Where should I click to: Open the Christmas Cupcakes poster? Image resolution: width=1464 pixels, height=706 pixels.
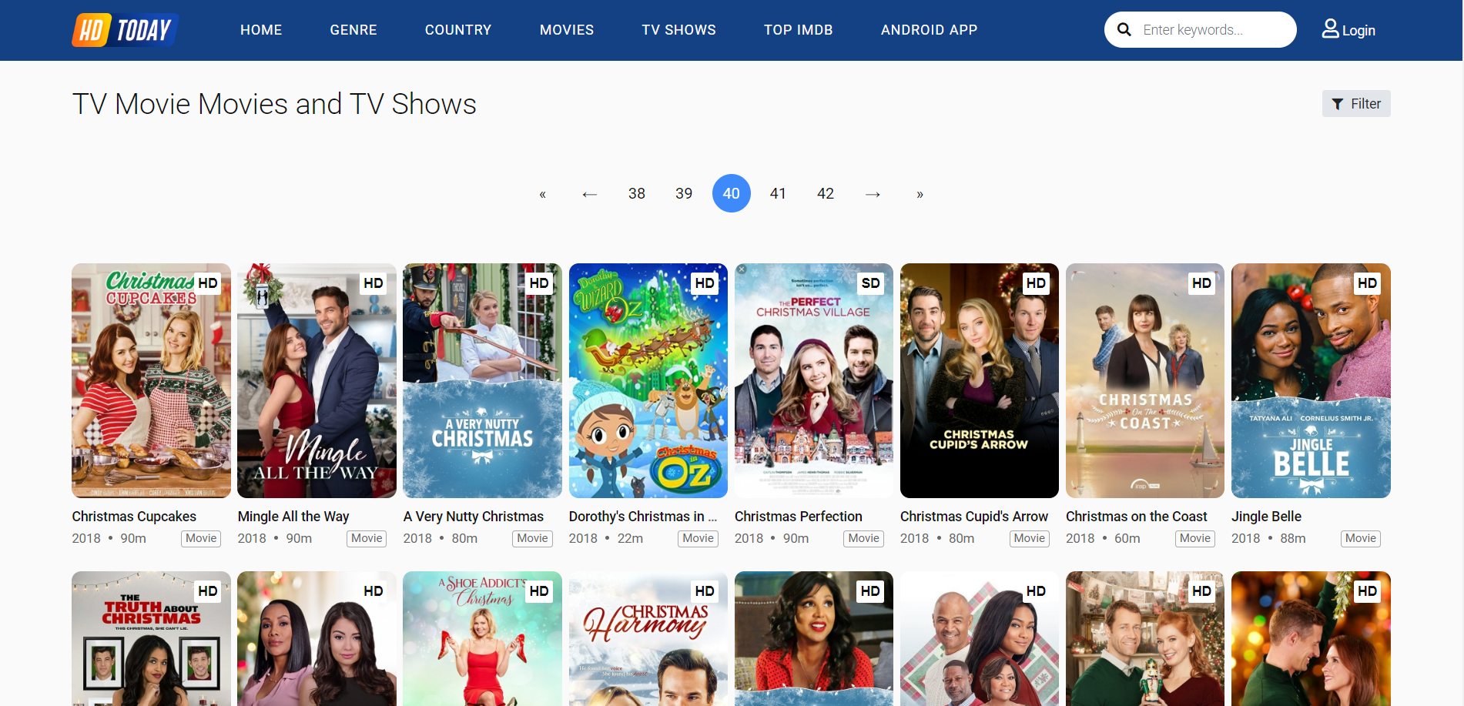[151, 381]
